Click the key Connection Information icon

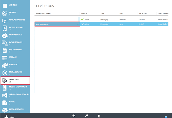click(x=87, y=116)
